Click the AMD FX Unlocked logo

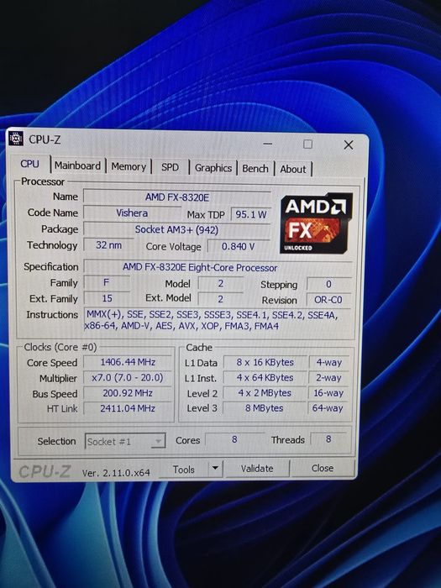pyautogui.click(x=316, y=223)
